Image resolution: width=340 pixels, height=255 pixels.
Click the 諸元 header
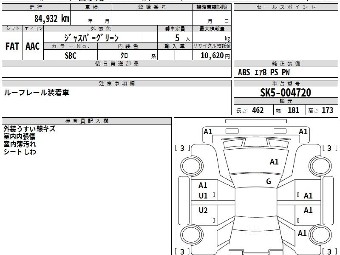(x=286, y=101)
